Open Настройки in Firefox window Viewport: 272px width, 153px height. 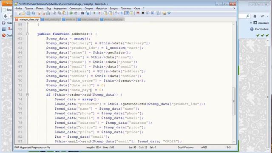pyautogui.click(x=260, y=29)
